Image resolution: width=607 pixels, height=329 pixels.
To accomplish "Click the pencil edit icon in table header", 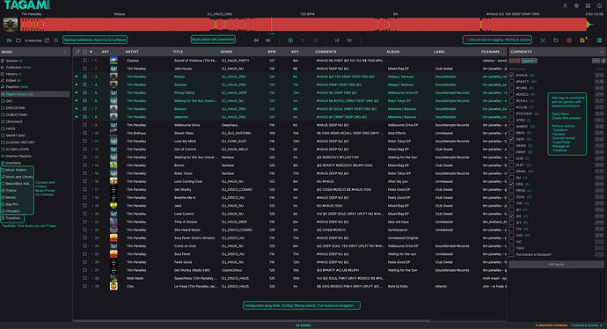I will click(x=77, y=52).
